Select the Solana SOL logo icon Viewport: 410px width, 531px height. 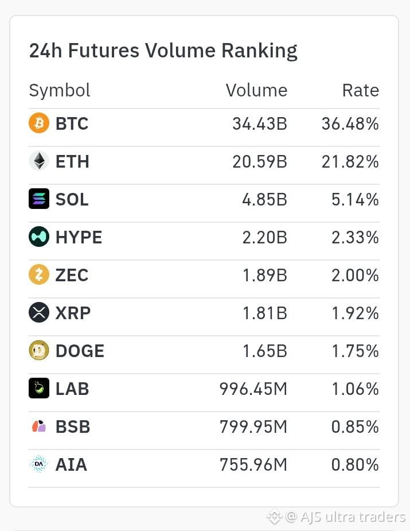[39, 199]
